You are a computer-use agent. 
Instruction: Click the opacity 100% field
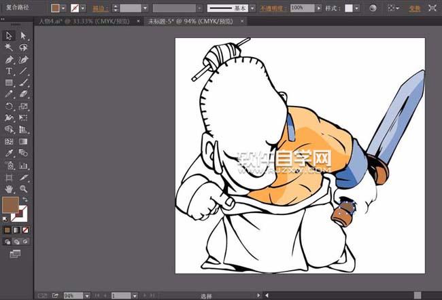(302, 8)
